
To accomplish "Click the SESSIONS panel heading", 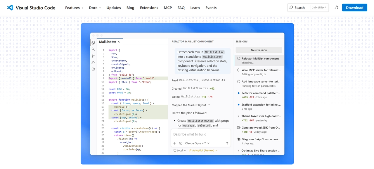I will (x=242, y=42).
